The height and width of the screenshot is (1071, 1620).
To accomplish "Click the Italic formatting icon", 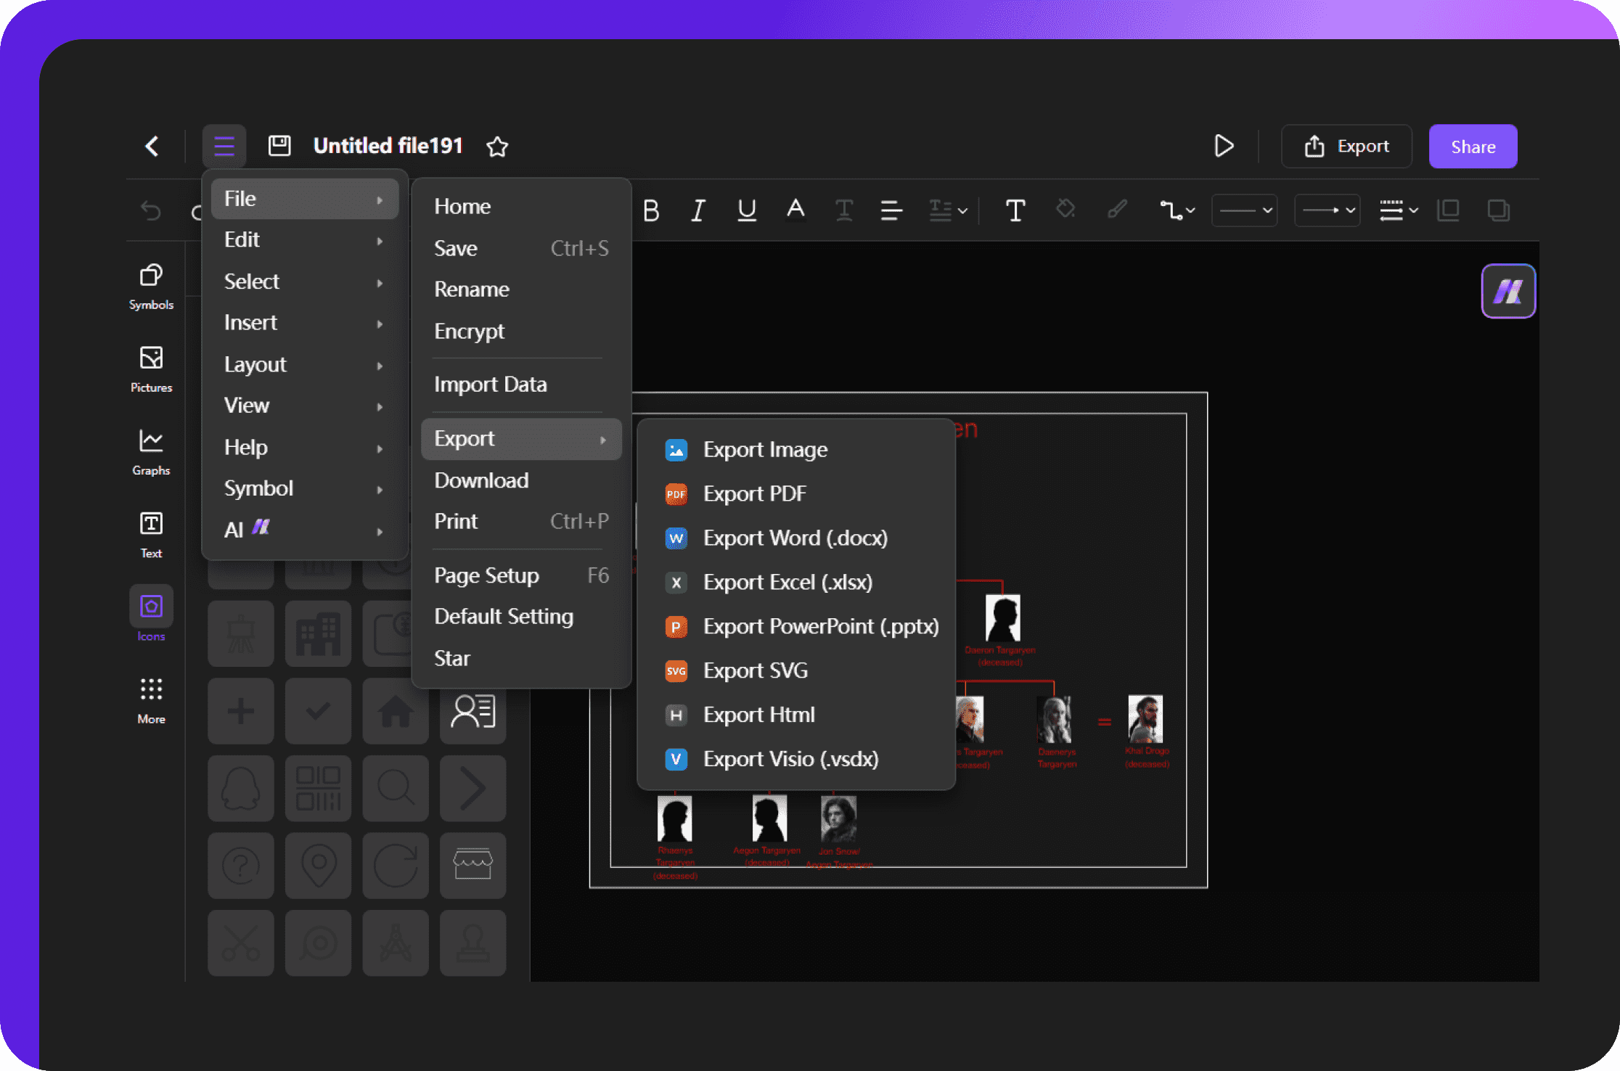I will pos(697,210).
